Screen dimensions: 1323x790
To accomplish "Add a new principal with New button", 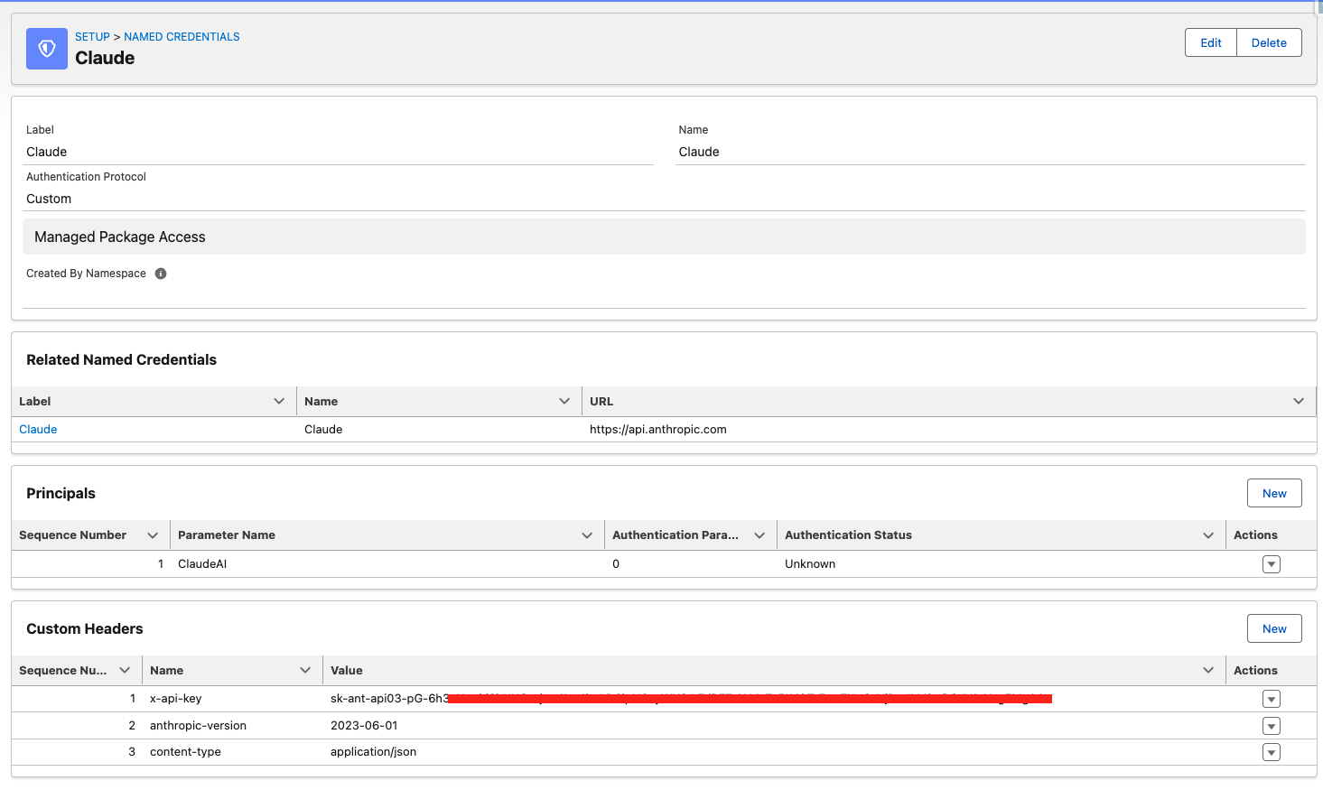I will pos(1274,493).
